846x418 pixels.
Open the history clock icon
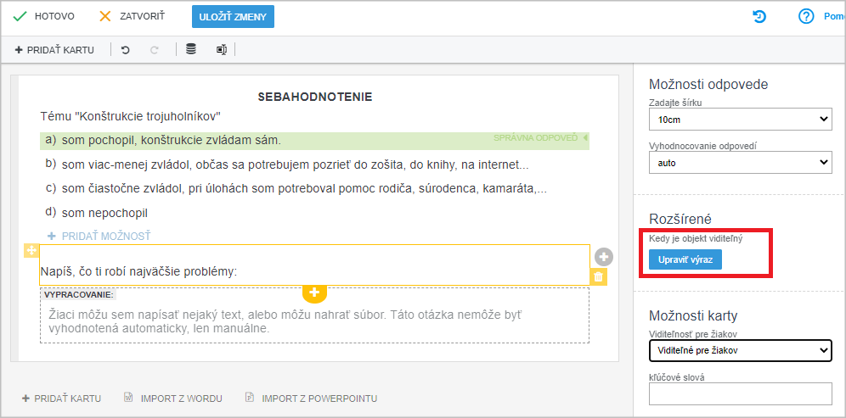click(759, 17)
